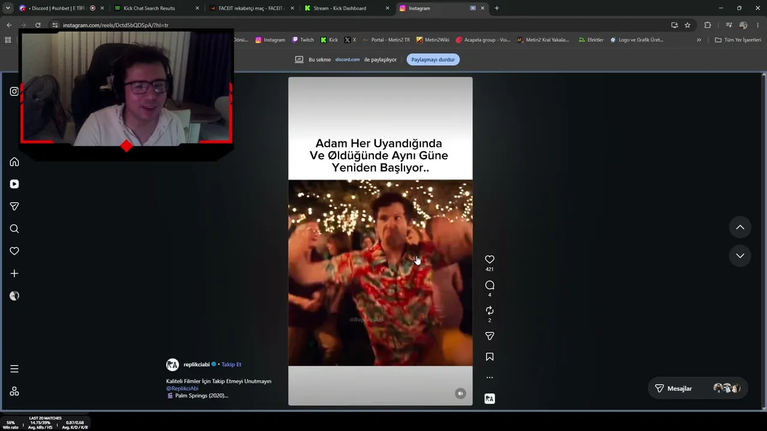View site information icon in address bar

pos(55,25)
